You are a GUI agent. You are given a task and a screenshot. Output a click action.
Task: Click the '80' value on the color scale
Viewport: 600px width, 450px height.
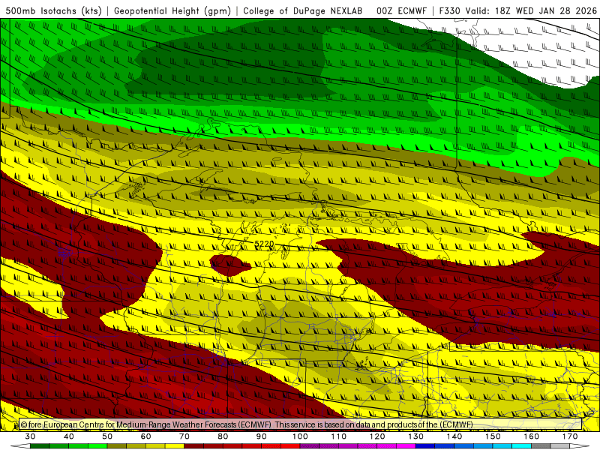pyautogui.click(x=223, y=436)
